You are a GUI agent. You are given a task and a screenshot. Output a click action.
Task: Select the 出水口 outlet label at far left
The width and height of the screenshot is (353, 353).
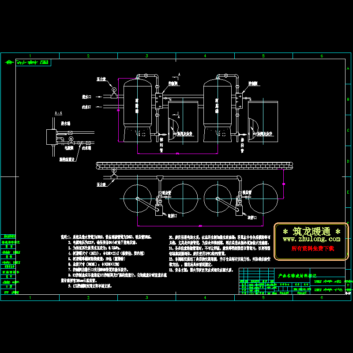tap(86, 107)
